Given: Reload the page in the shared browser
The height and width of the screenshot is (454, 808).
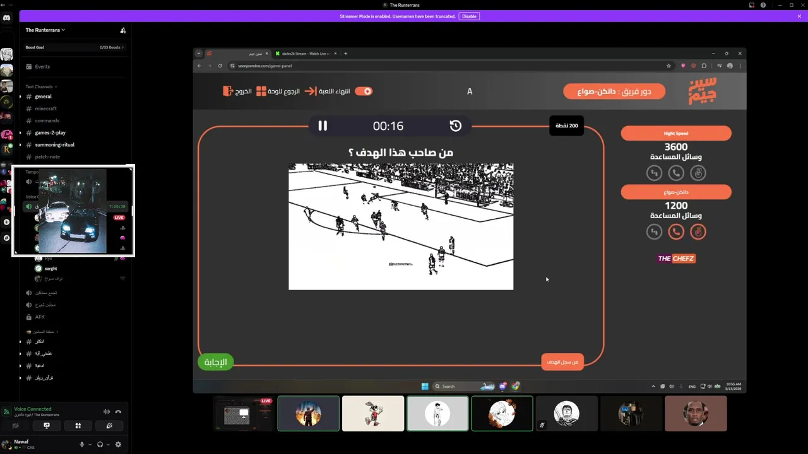Looking at the screenshot, I should [220, 66].
